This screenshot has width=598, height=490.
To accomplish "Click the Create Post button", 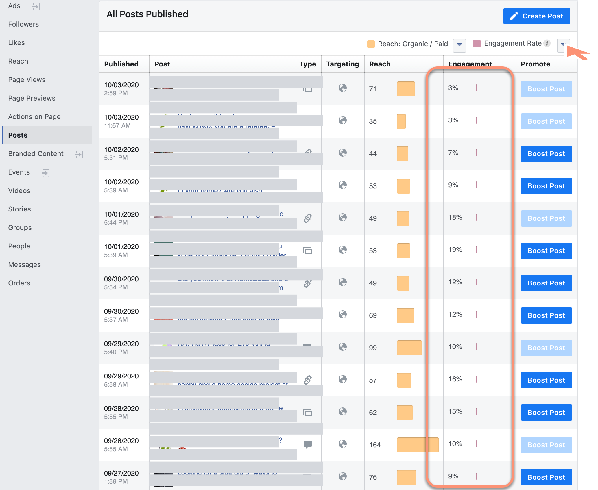I will 536,16.
